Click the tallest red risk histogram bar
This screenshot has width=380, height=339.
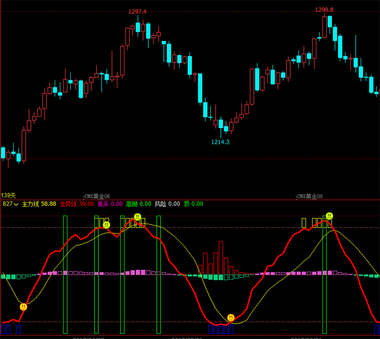[221, 258]
